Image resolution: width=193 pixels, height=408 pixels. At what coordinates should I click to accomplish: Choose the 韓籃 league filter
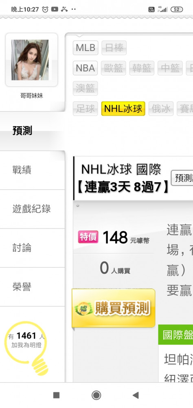(x=142, y=68)
